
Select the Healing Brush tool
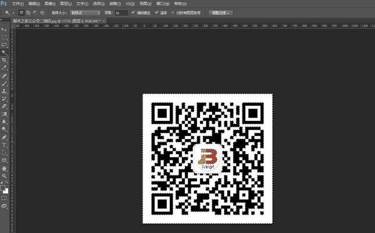(x=4, y=76)
